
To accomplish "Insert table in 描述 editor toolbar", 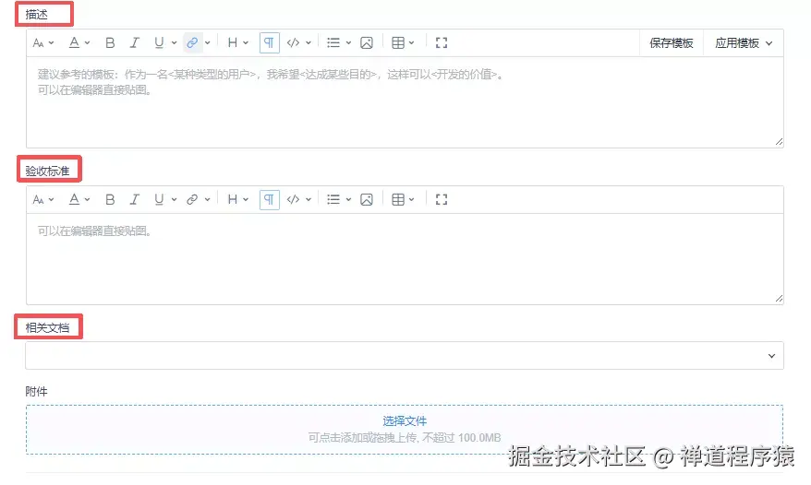I will [x=398, y=42].
